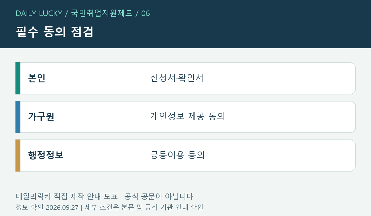The width and height of the screenshot is (371, 216).
Task: Open the 행정정보 card row
Action: coord(185,156)
